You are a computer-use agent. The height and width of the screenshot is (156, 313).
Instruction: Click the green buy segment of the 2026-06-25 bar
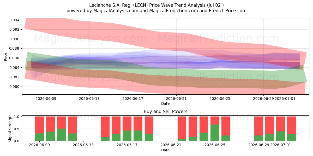pos(215,133)
